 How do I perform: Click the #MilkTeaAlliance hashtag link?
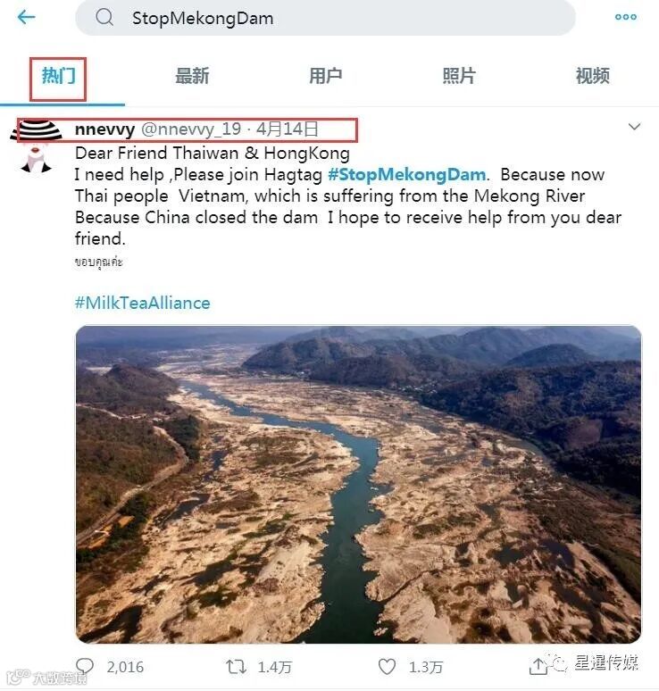click(142, 304)
